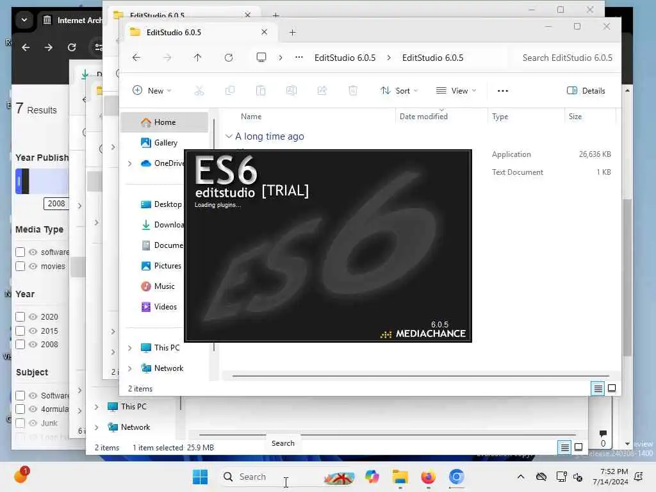Show hidden system tray icons
Image resolution: width=656 pixels, height=492 pixels.
tap(521, 477)
